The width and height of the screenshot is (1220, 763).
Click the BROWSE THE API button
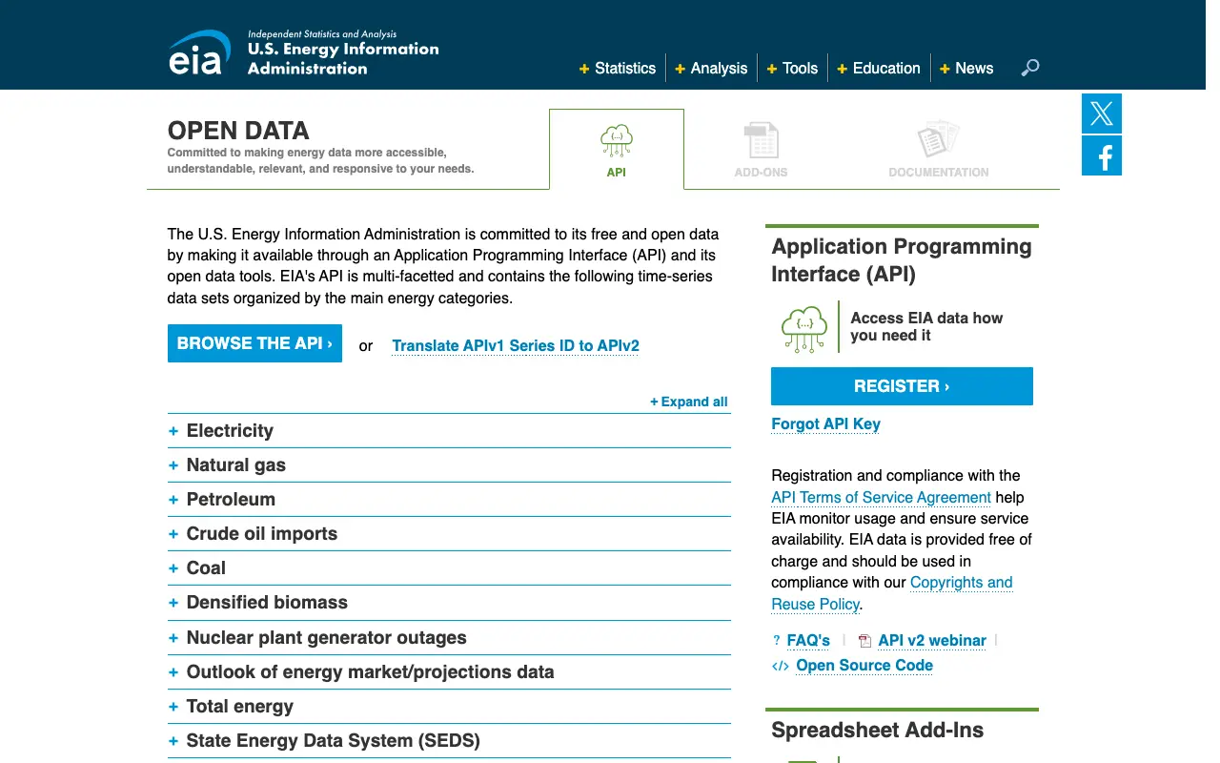pos(254,343)
